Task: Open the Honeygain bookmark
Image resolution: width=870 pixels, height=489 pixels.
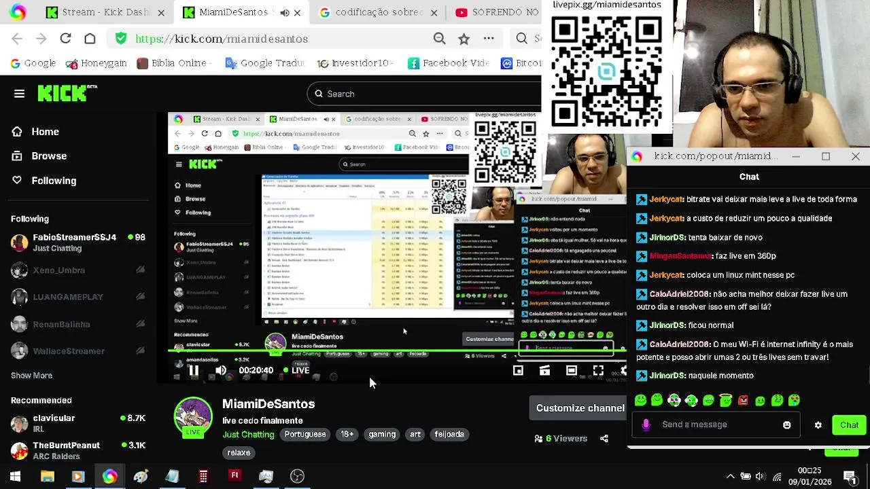Action: tap(96, 63)
